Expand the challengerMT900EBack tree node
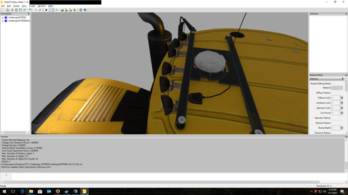Image resolution: width=348 pixels, height=195 pixels. [2, 20]
